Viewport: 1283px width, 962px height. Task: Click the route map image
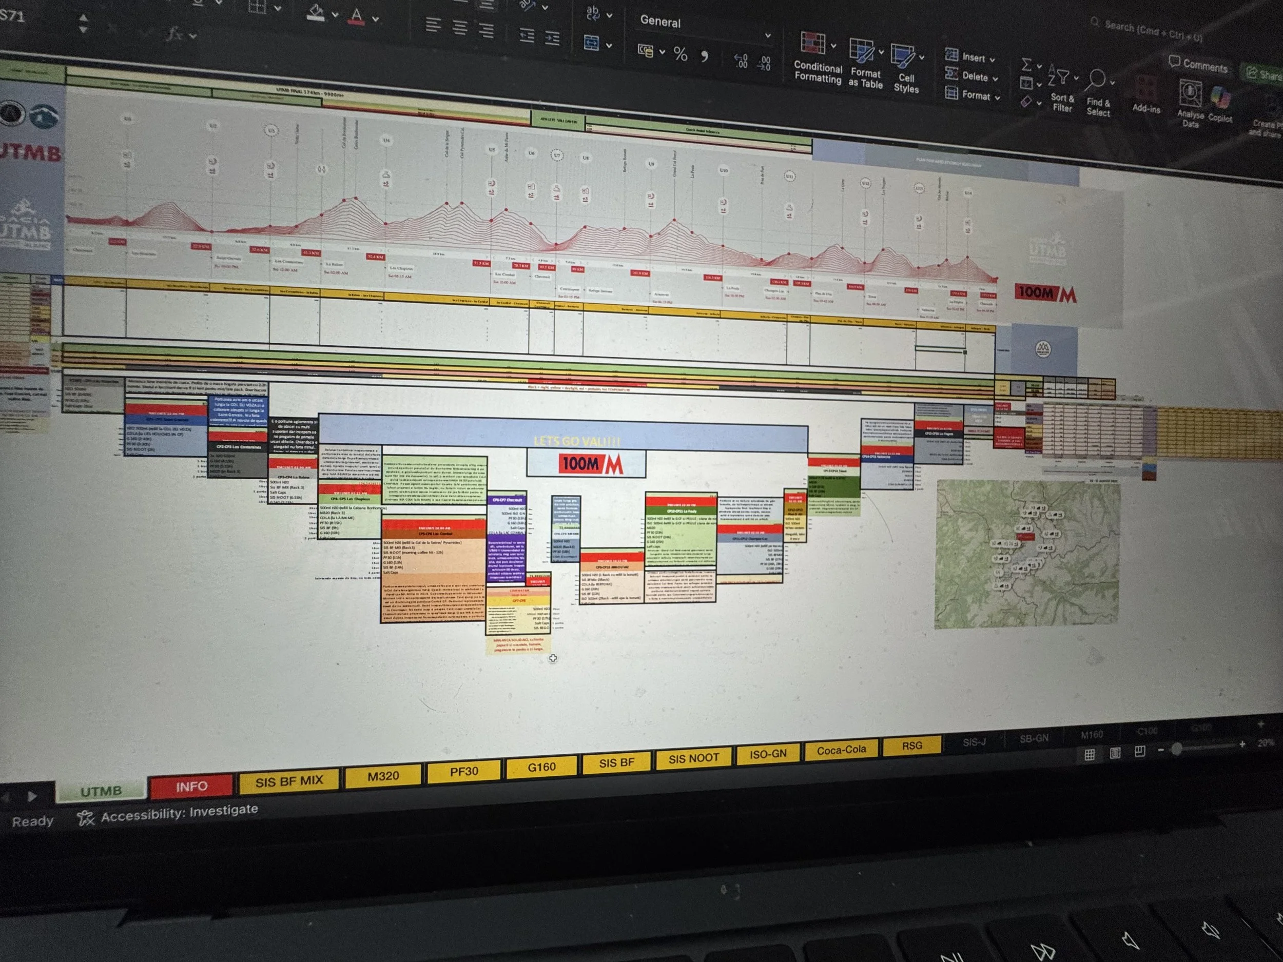[1027, 554]
